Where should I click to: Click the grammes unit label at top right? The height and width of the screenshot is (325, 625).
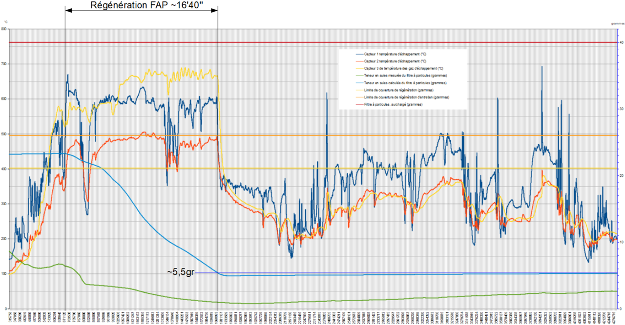point(617,23)
